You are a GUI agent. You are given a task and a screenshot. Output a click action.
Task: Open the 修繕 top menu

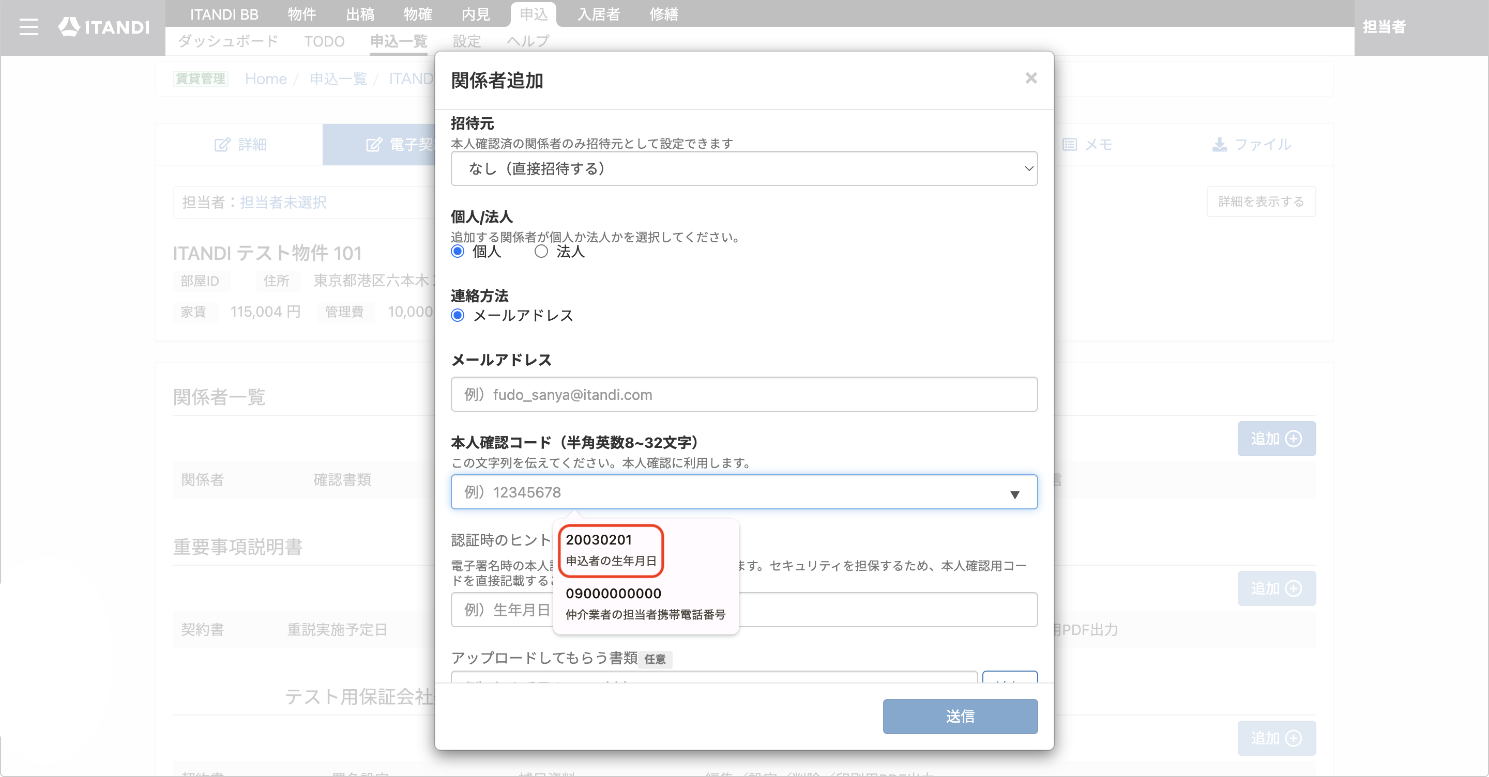click(663, 14)
